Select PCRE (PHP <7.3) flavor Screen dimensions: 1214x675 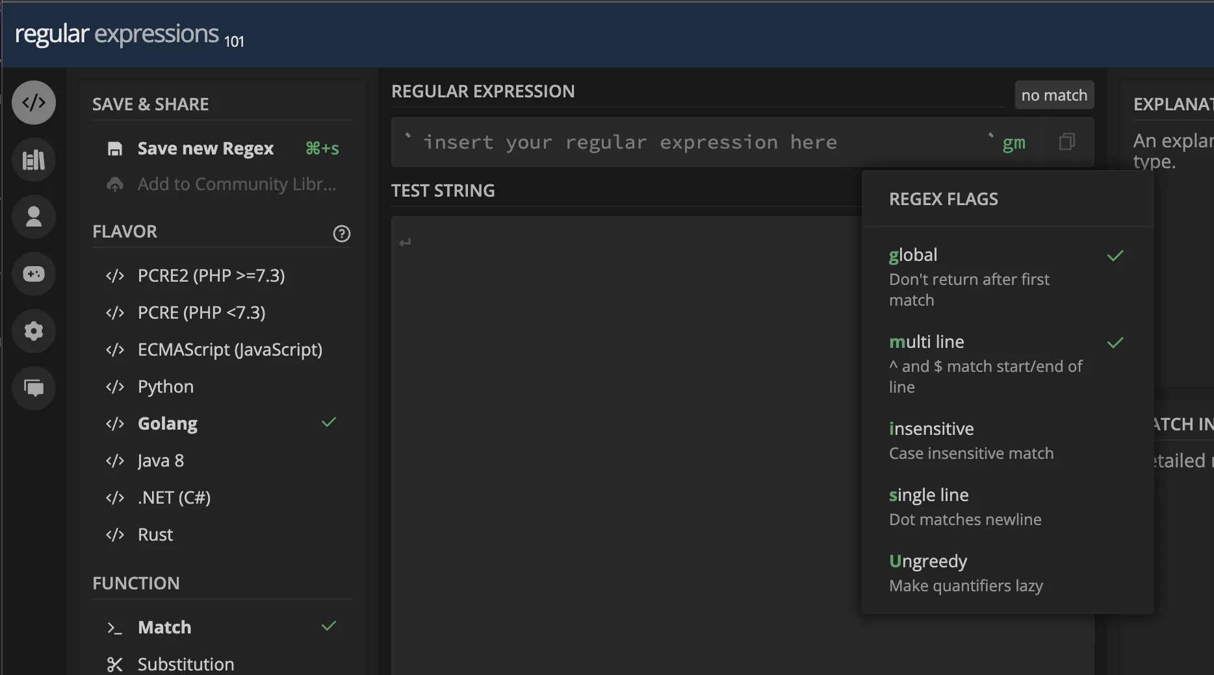click(x=222, y=313)
